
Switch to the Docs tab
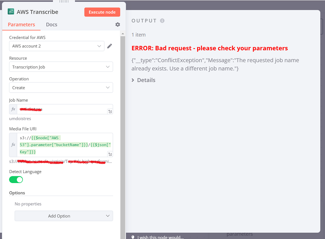tap(51, 24)
